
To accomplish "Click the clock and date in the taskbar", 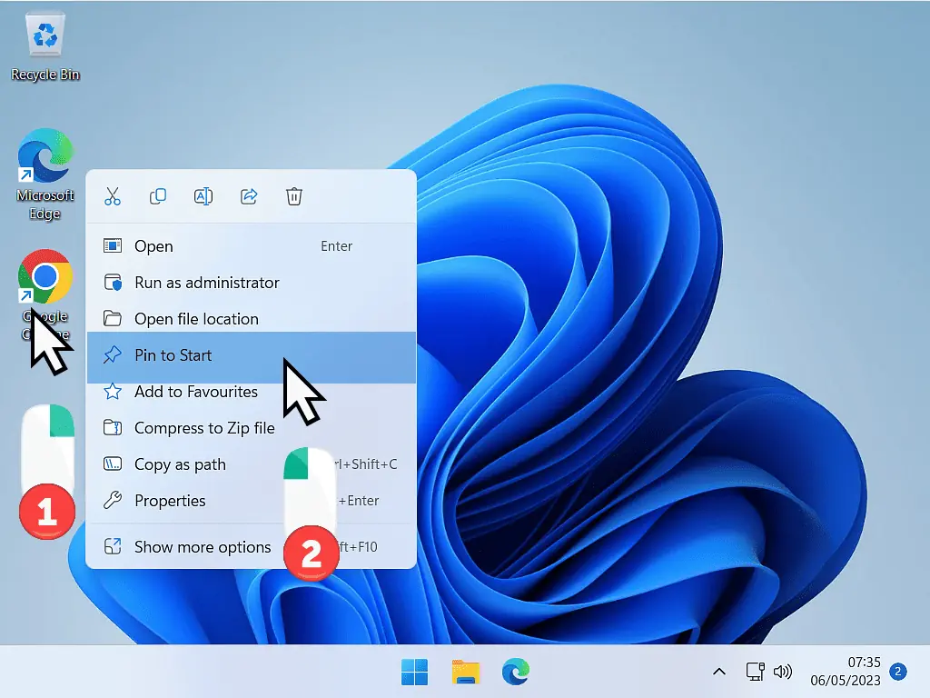I will (845, 672).
